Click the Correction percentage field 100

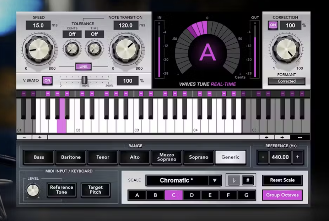[x=290, y=25]
